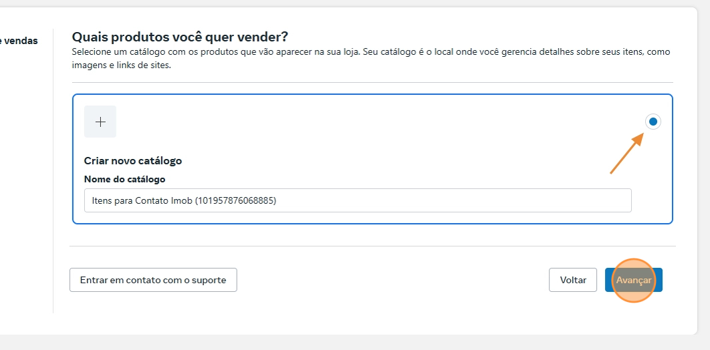This screenshot has height=350, width=710.
Task: Focus the Nome do catálogo text field
Action: coord(358,200)
